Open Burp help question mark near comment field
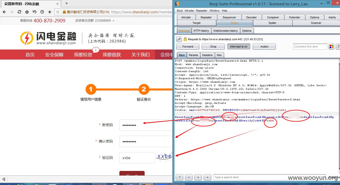The width and height of the screenshot is (340, 185). pos(337,47)
